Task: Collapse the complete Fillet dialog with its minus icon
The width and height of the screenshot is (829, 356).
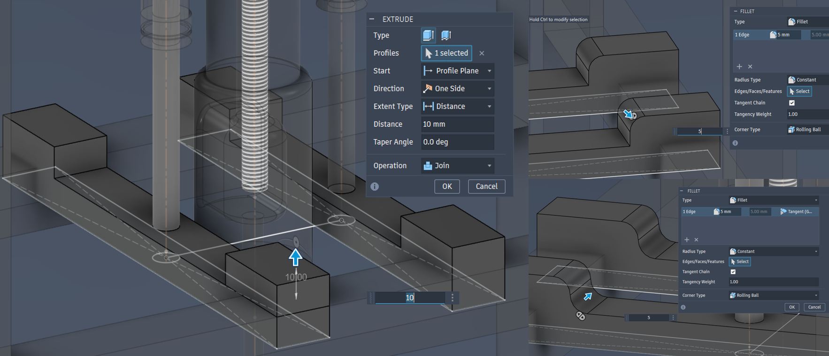Action: coord(682,191)
